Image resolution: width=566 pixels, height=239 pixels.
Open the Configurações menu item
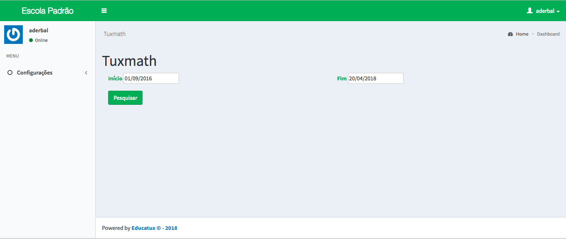click(48, 73)
